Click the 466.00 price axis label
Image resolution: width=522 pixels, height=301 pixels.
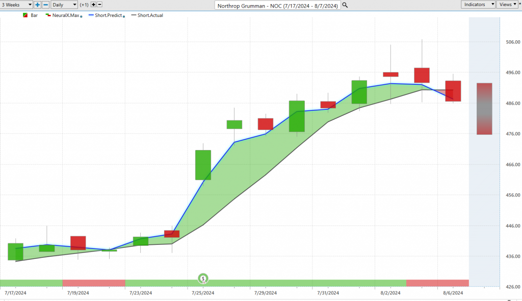[x=513, y=164]
